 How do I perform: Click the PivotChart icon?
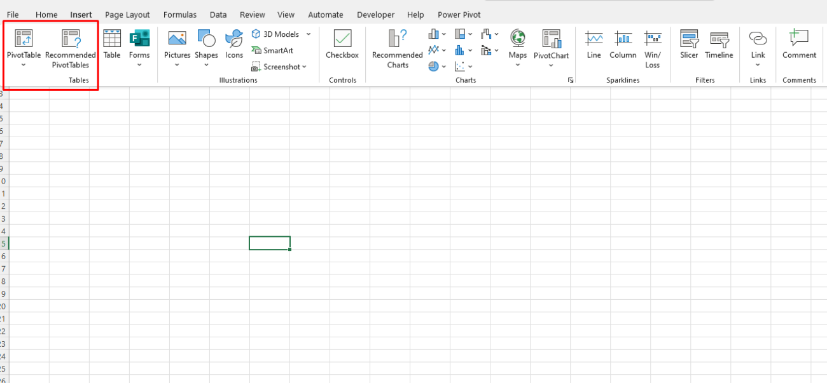coord(552,39)
